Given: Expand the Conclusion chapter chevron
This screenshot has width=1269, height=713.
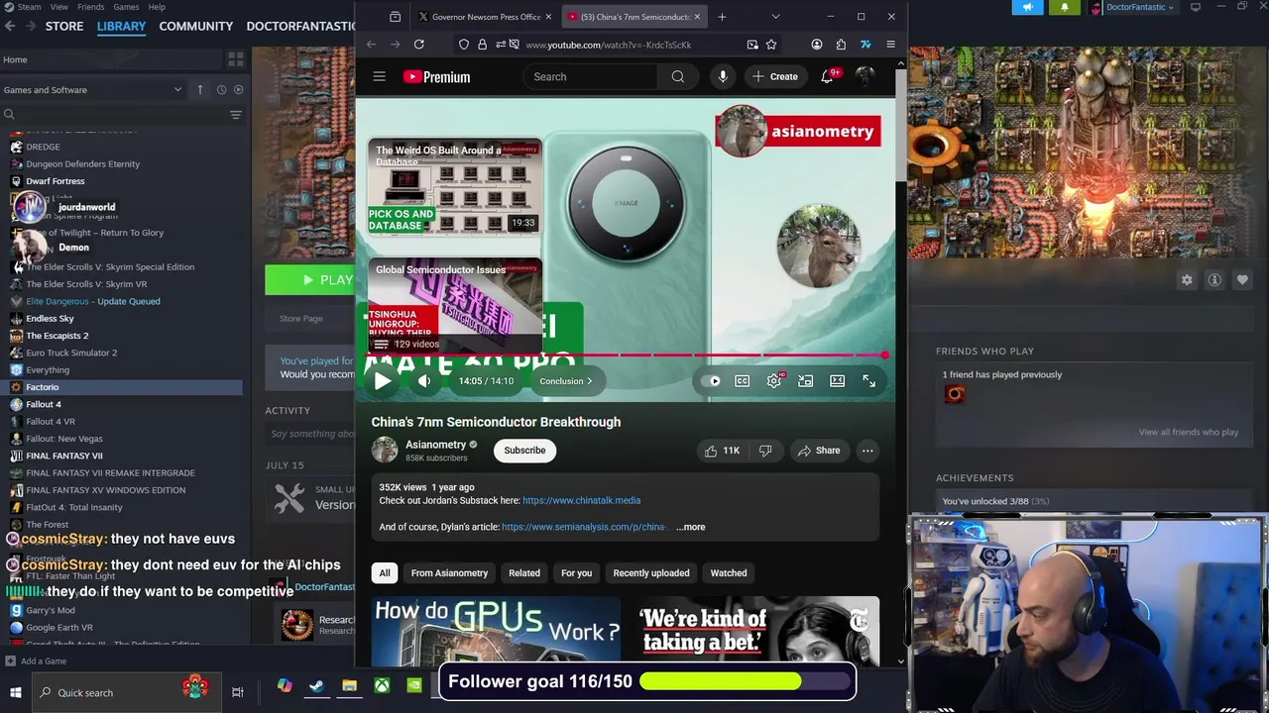Looking at the screenshot, I should pos(589,381).
